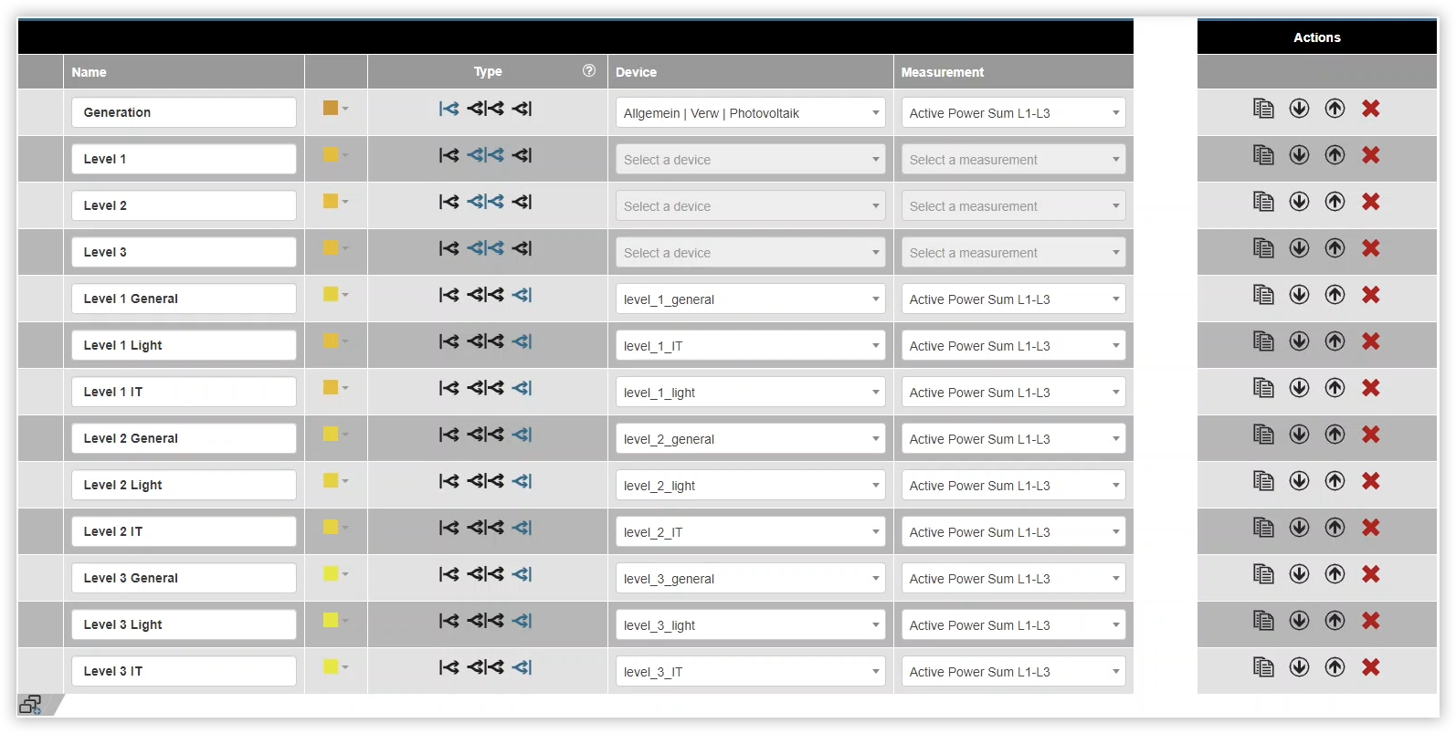Open device dropdown showing level_3_light

pyautogui.click(x=750, y=625)
